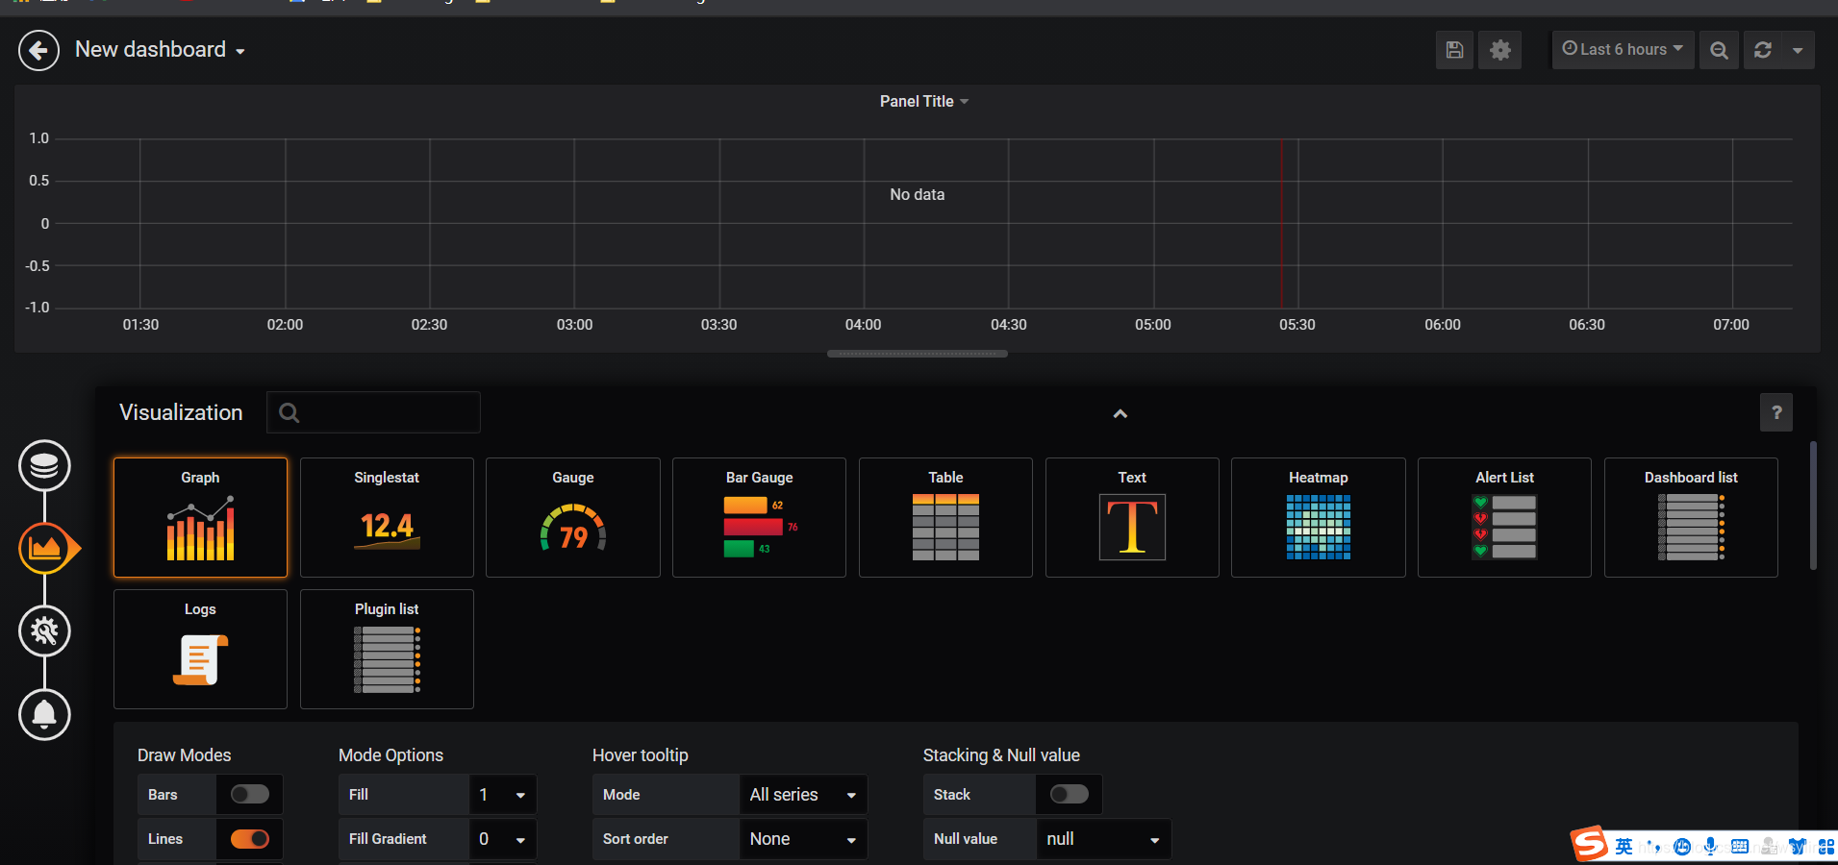Open the Visualization tab chart icon
Screen dimensions: 1838x865
point(45,549)
